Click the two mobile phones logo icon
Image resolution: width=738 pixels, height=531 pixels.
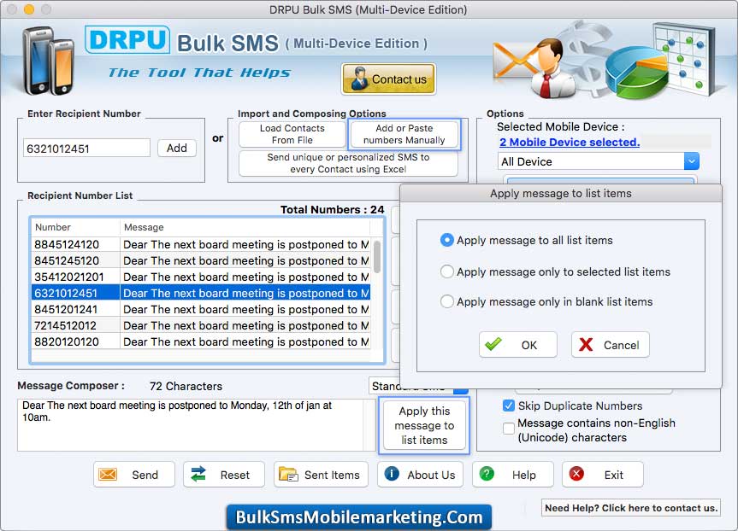tap(49, 60)
